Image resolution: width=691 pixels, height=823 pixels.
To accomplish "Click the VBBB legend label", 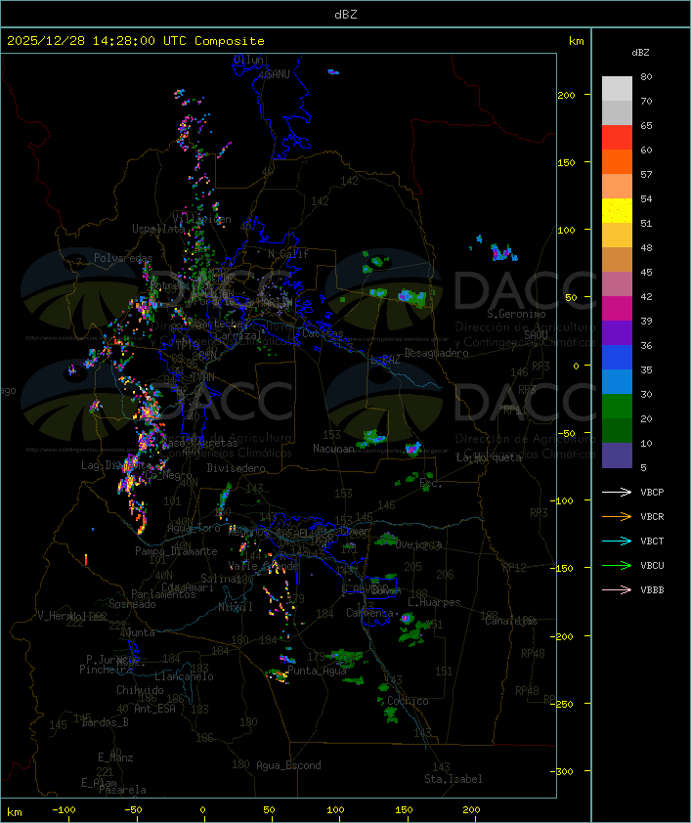I will [x=652, y=590].
